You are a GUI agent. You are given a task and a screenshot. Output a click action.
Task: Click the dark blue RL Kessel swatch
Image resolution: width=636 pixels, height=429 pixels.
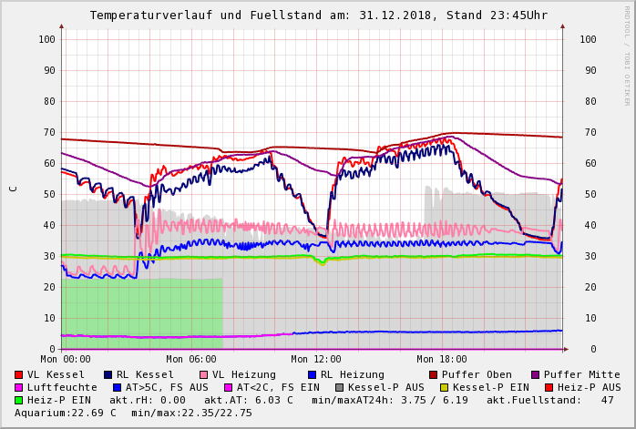click(108, 374)
